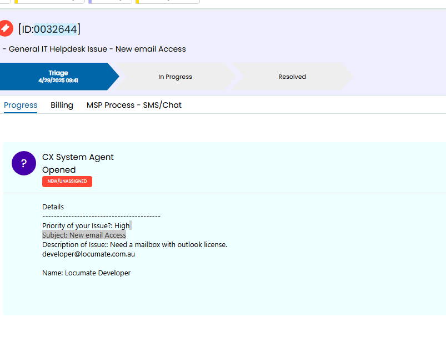Click the Description of Issue line

pos(134,244)
